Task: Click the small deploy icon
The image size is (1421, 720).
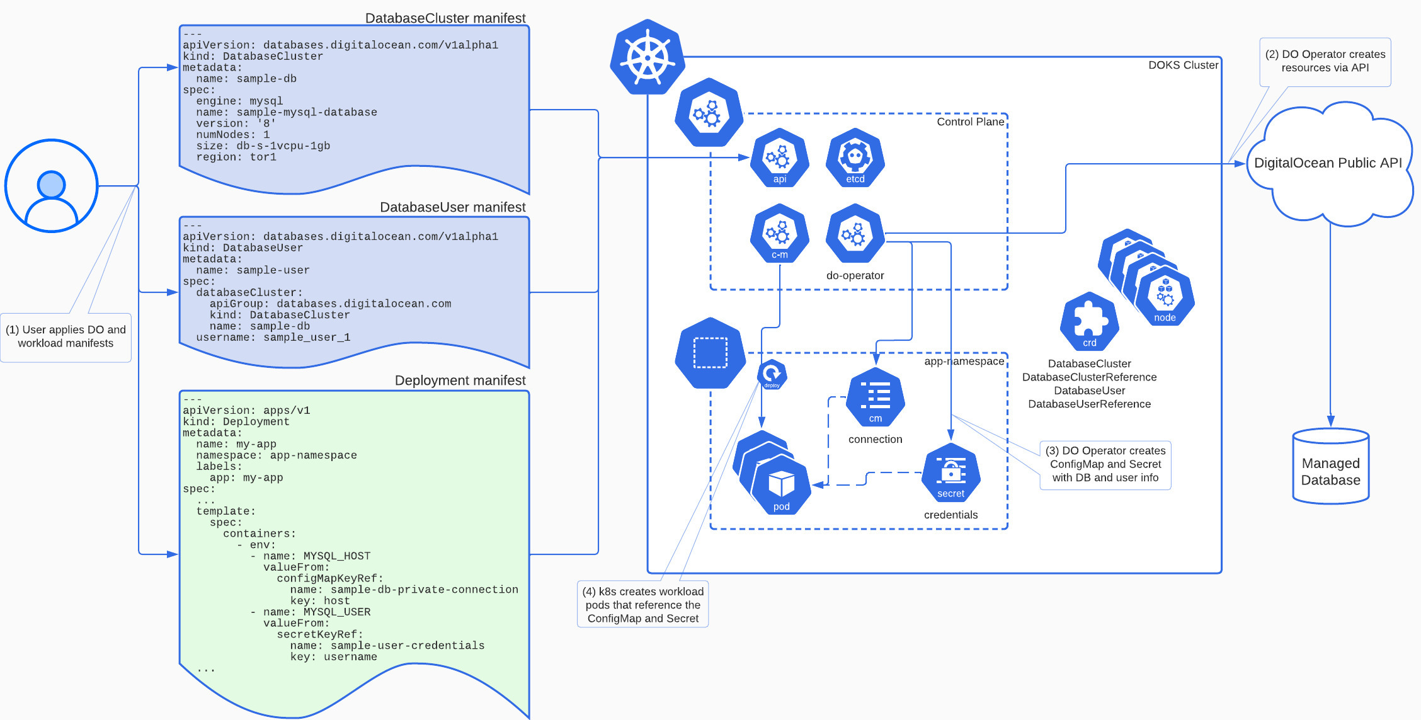Action: point(772,375)
